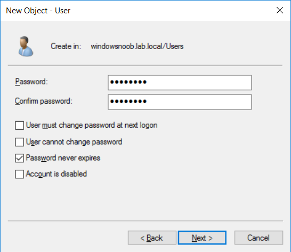291x252 pixels.
Task: Proceed with the Next button
Action: coord(202,238)
